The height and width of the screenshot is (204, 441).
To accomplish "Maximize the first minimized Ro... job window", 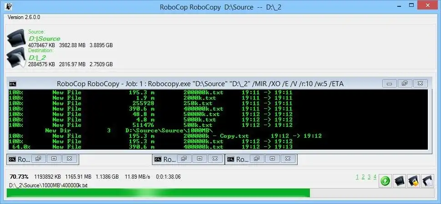I will (x=54, y=159).
